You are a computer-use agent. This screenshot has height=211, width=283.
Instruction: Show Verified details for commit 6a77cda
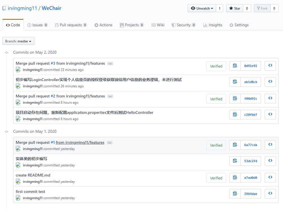click(216, 145)
